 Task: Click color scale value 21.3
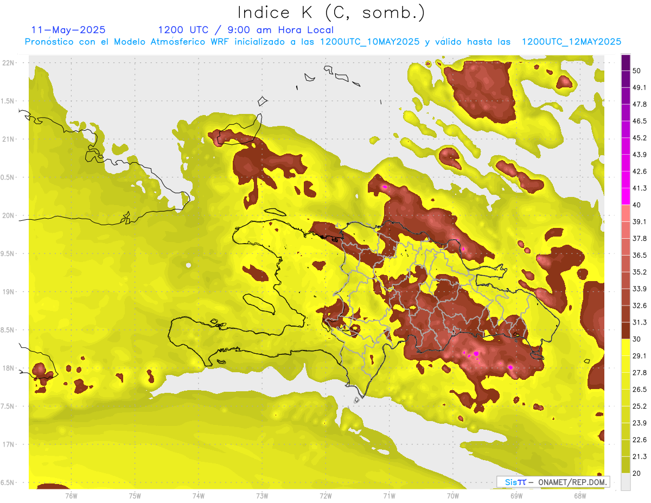click(x=639, y=457)
